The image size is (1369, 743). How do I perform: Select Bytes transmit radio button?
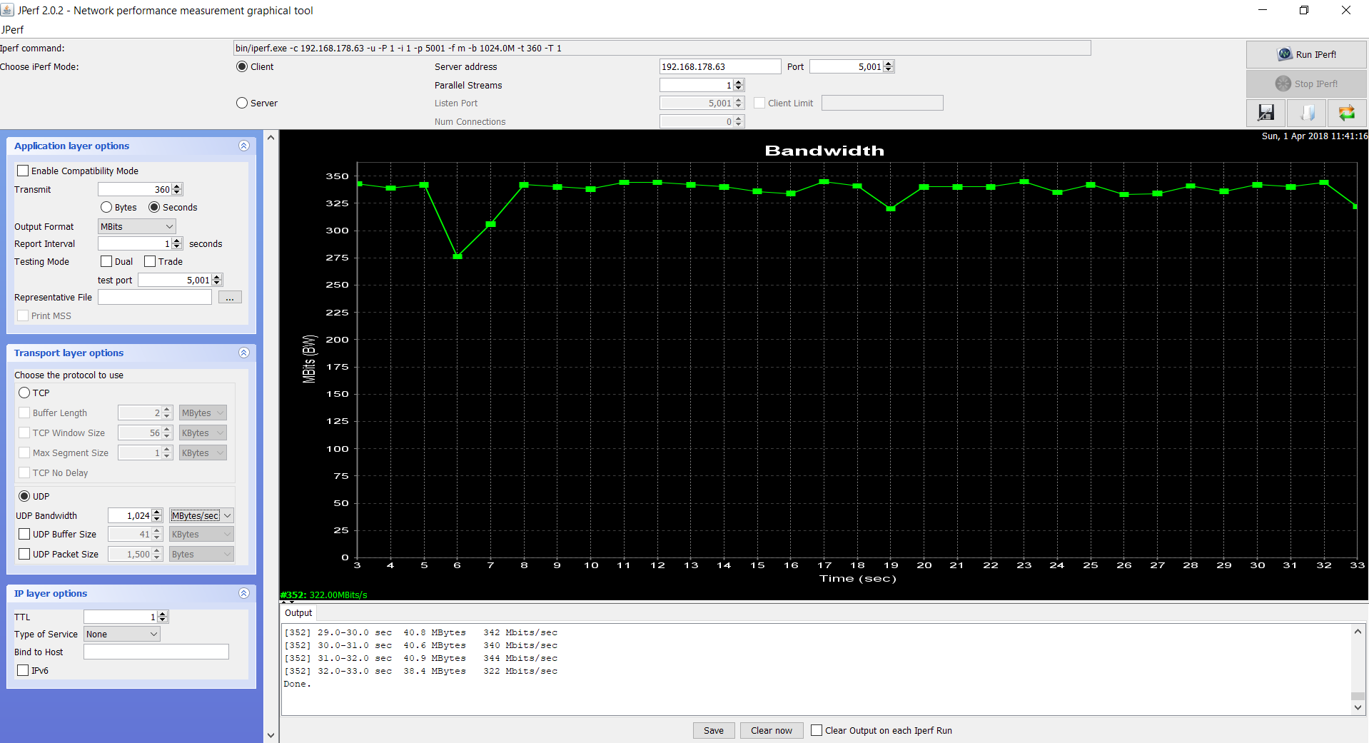pyautogui.click(x=106, y=207)
